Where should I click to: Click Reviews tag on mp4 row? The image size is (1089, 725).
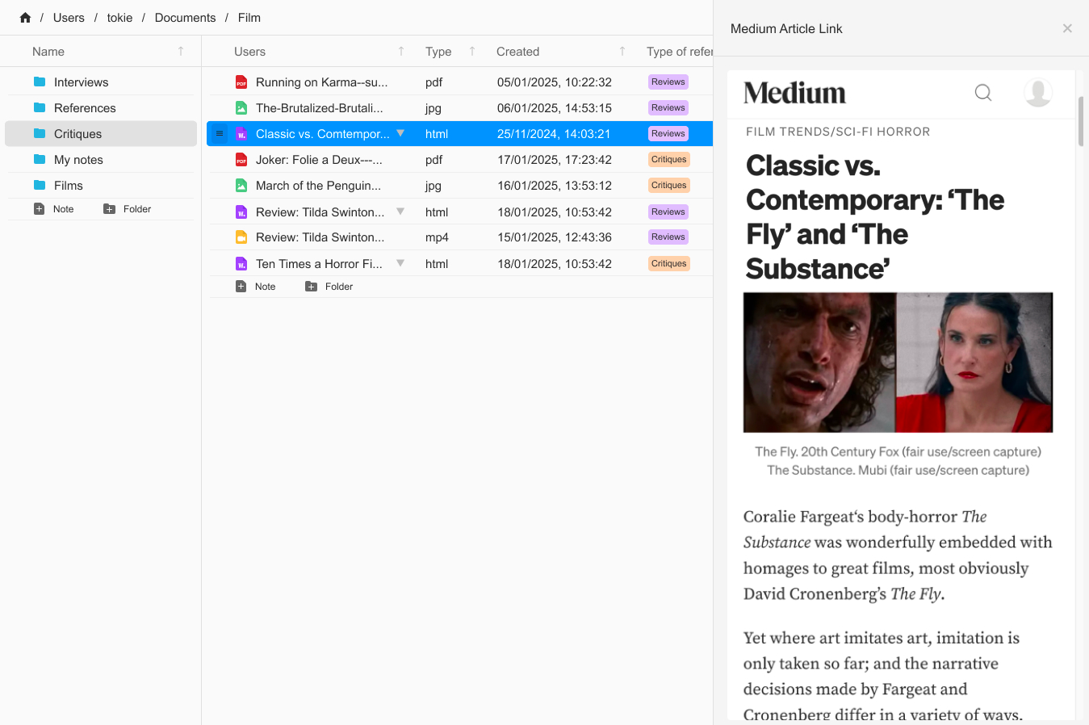click(668, 237)
